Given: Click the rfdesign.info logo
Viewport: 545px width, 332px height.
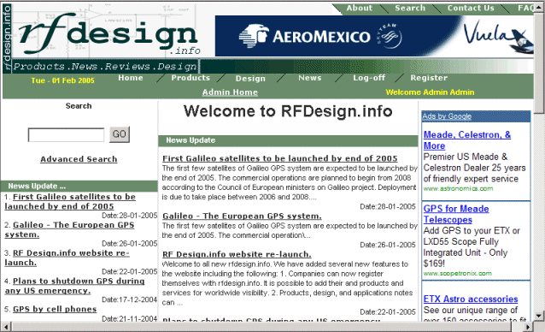Looking at the screenshot, I should (109, 34).
